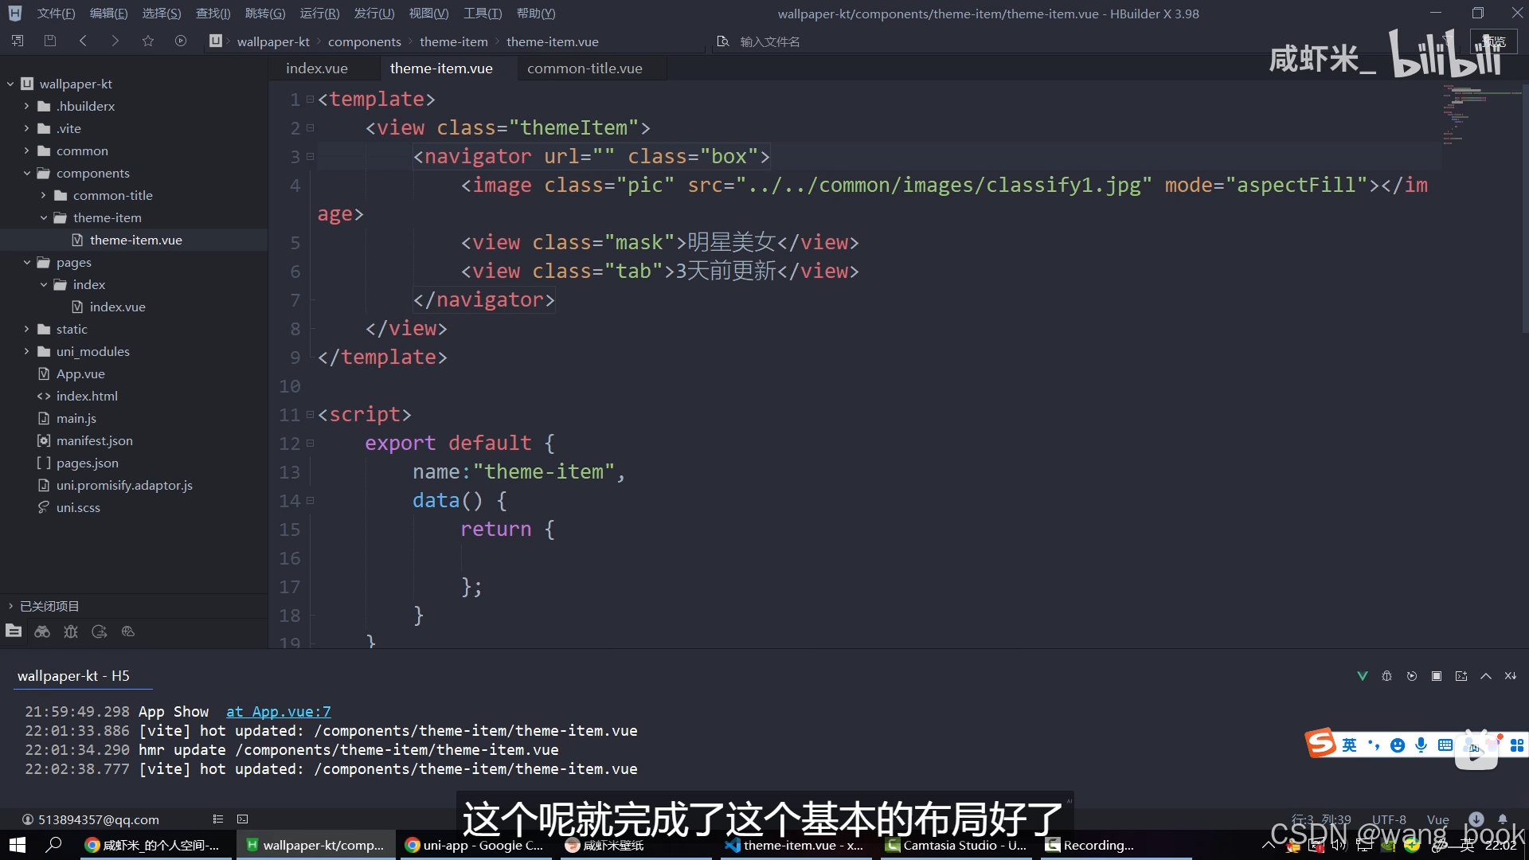Collapse the components folder
1529x860 pixels.
(x=26, y=173)
